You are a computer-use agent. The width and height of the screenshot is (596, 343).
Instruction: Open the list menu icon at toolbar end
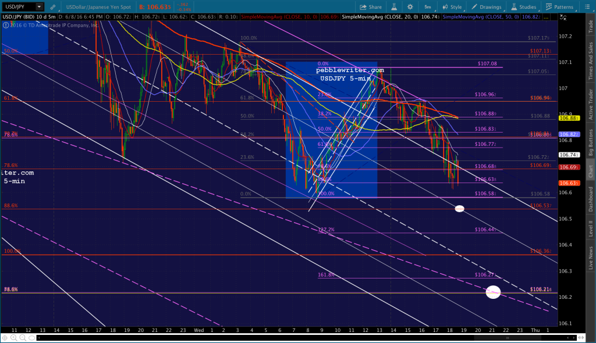[587, 7]
